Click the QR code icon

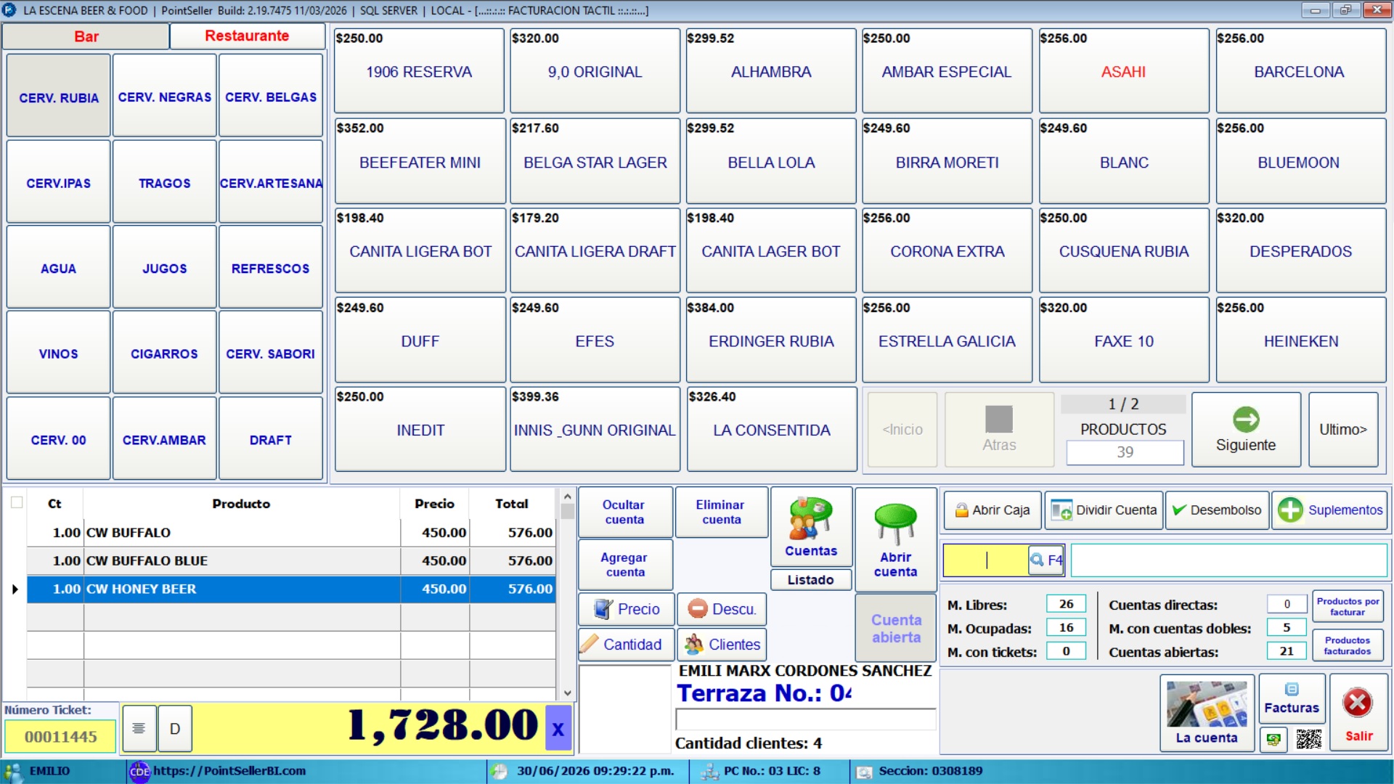[1308, 740]
